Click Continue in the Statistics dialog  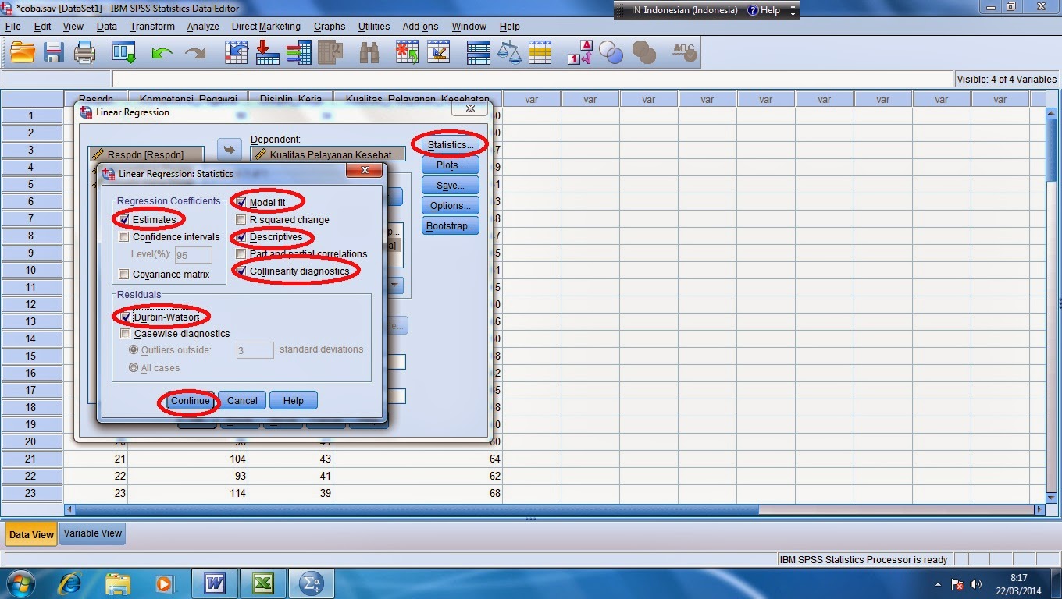click(191, 401)
